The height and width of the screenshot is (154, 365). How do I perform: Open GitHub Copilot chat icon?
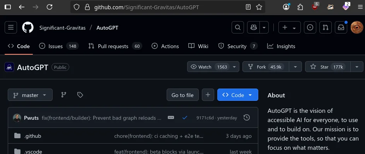click(254, 27)
